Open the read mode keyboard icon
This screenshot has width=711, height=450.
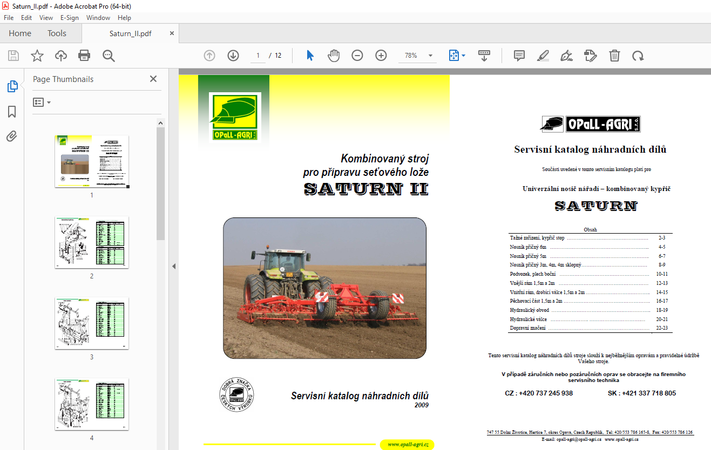(484, 56)
